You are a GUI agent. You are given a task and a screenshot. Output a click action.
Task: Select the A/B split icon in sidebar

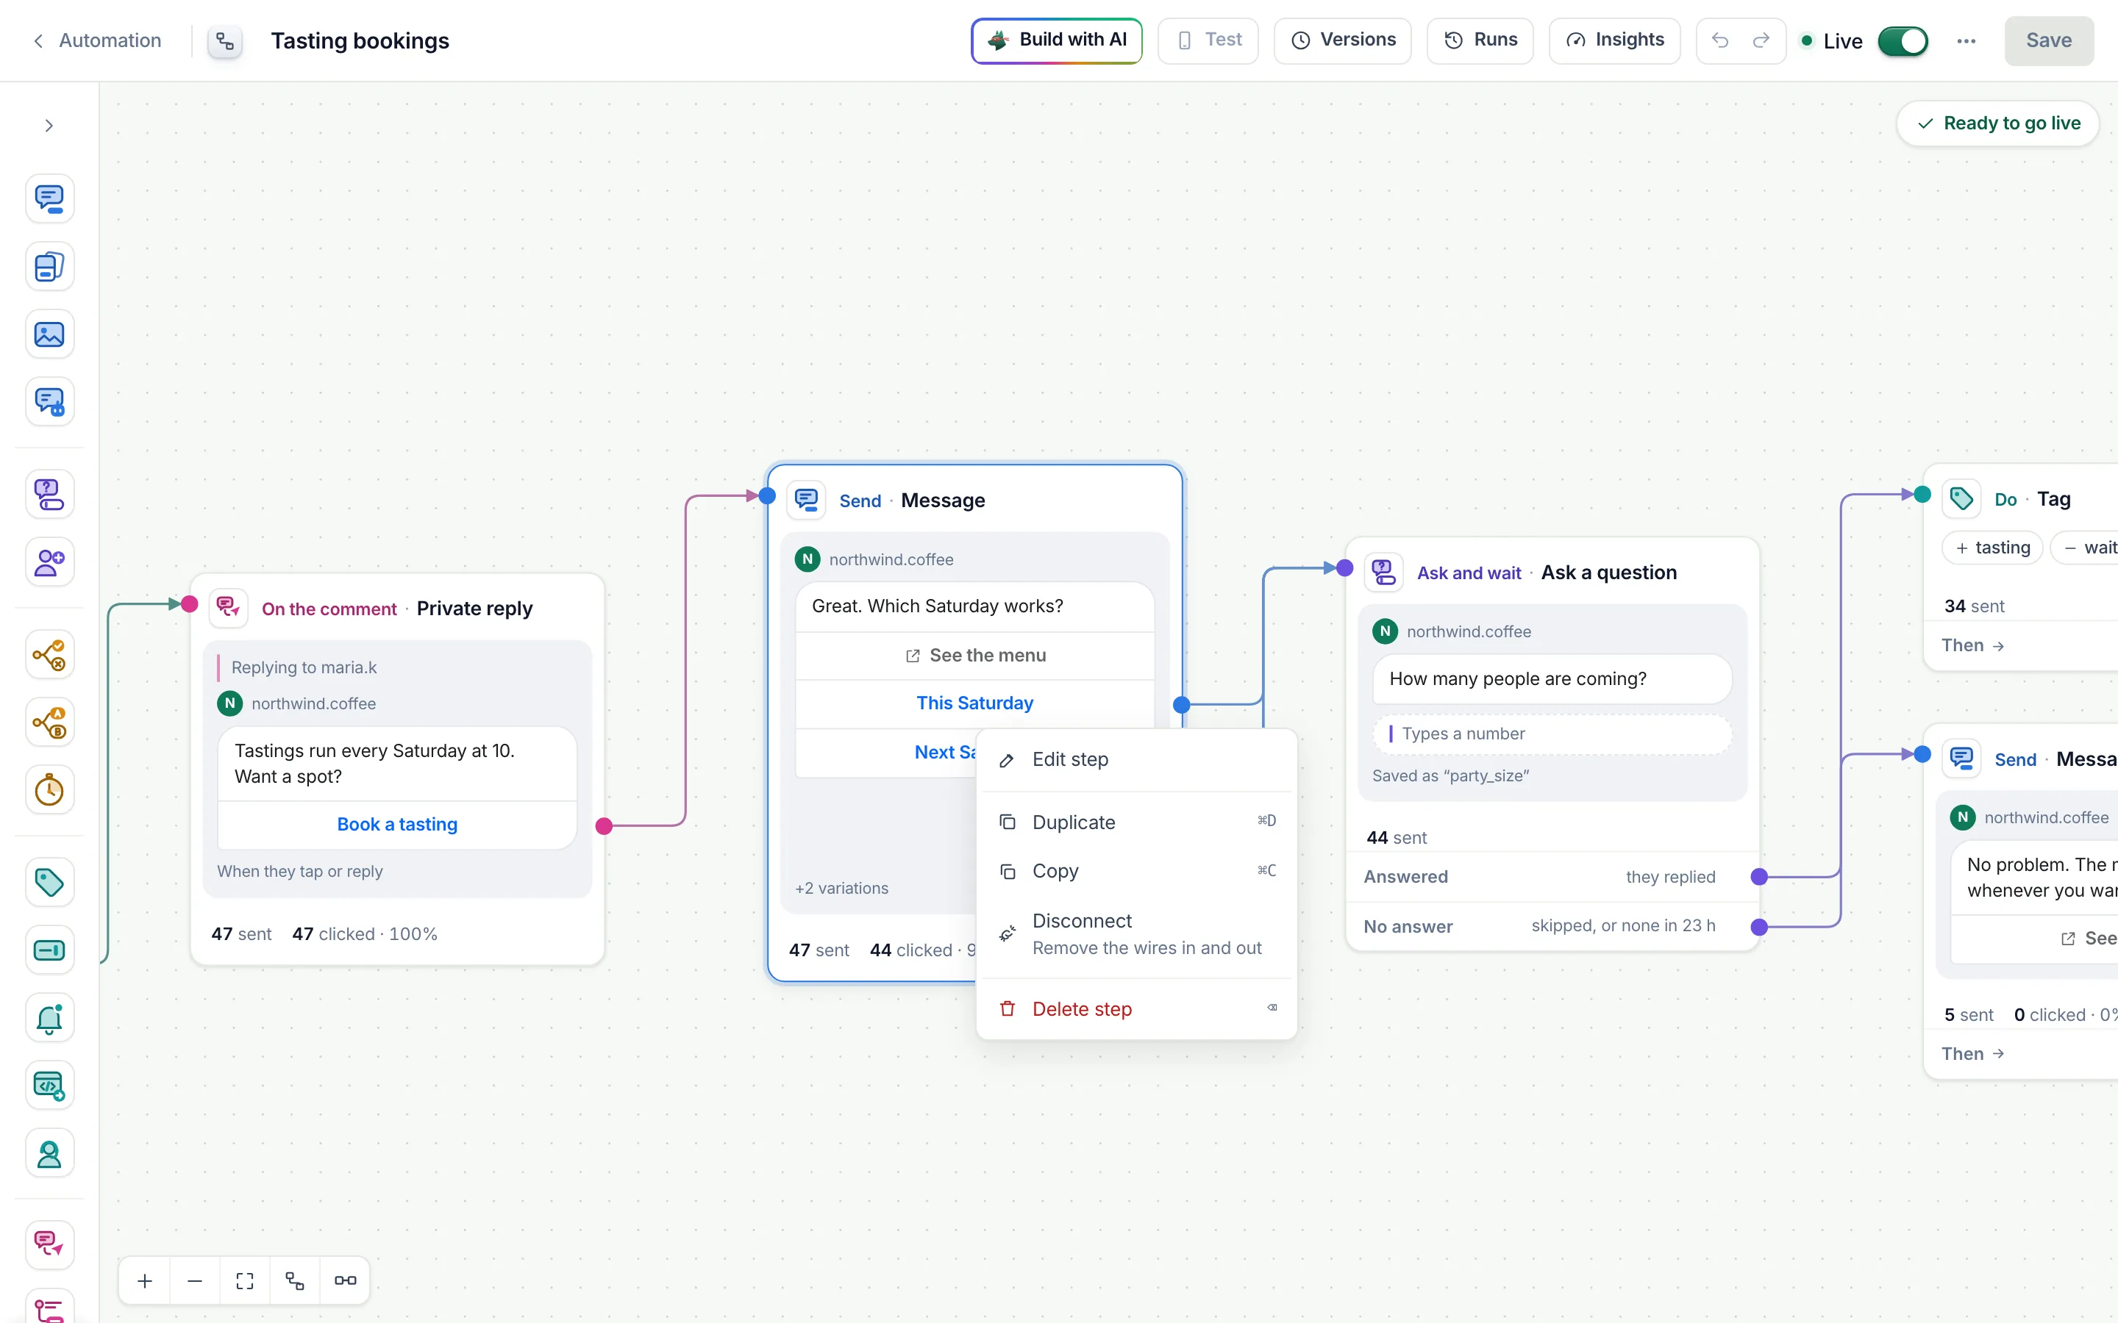[50, 723]
